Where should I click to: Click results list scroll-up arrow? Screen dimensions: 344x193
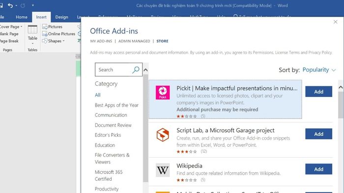[x=341, y=87]
